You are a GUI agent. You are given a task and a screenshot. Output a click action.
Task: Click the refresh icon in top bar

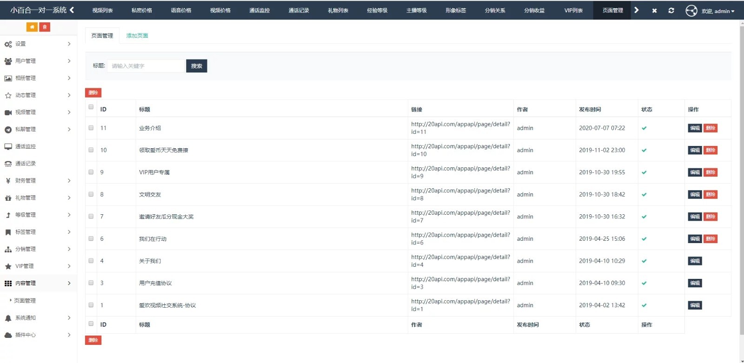click(x=671, y=10)
